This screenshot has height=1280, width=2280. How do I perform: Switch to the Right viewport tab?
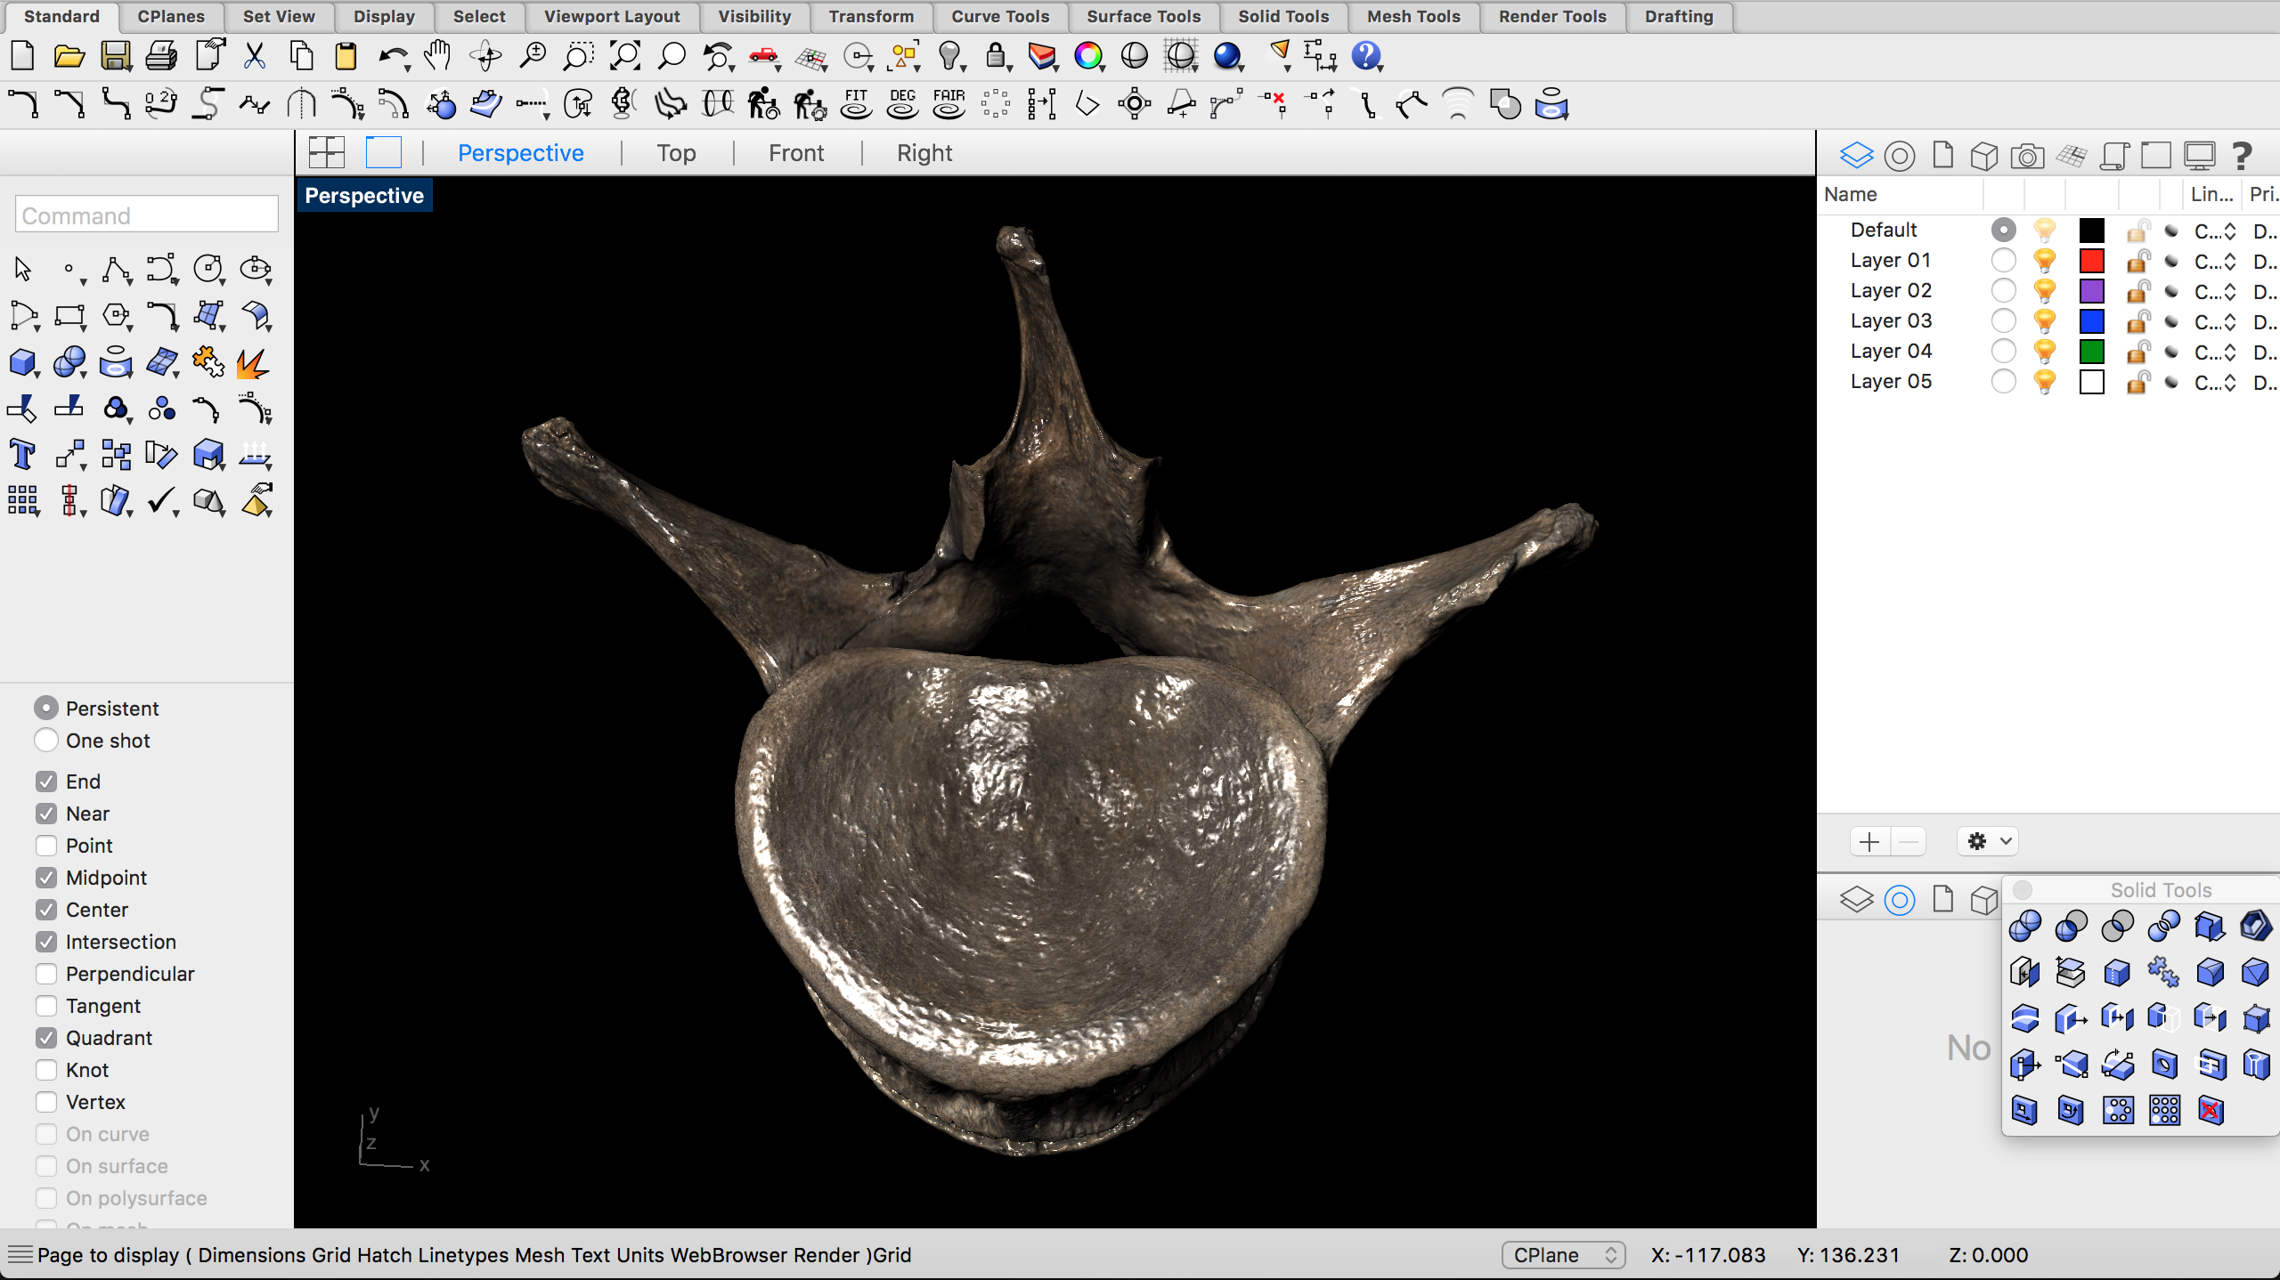tap(924, 153)
